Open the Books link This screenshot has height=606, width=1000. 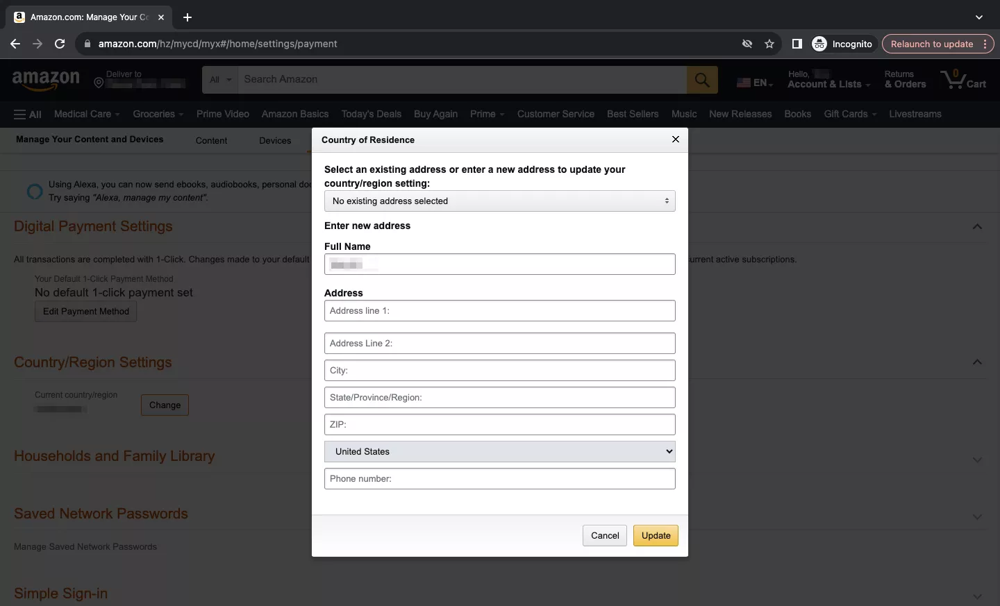tap(797, 114)
